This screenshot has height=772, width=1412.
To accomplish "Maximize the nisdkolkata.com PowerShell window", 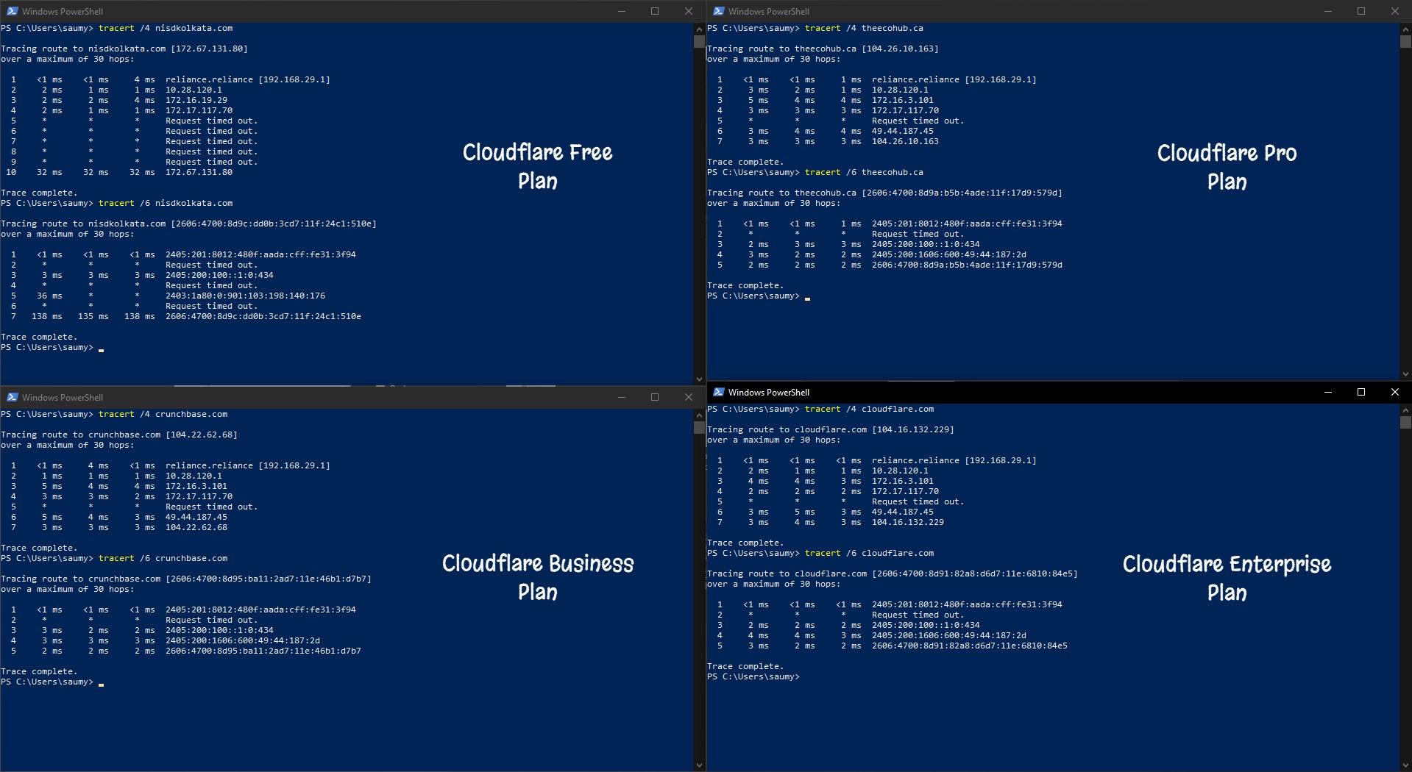I will (655, 11).
